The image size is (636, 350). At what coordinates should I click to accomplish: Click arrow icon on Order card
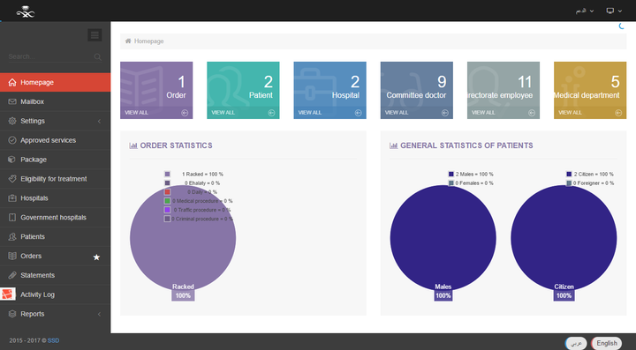click(x=185, y=113)
